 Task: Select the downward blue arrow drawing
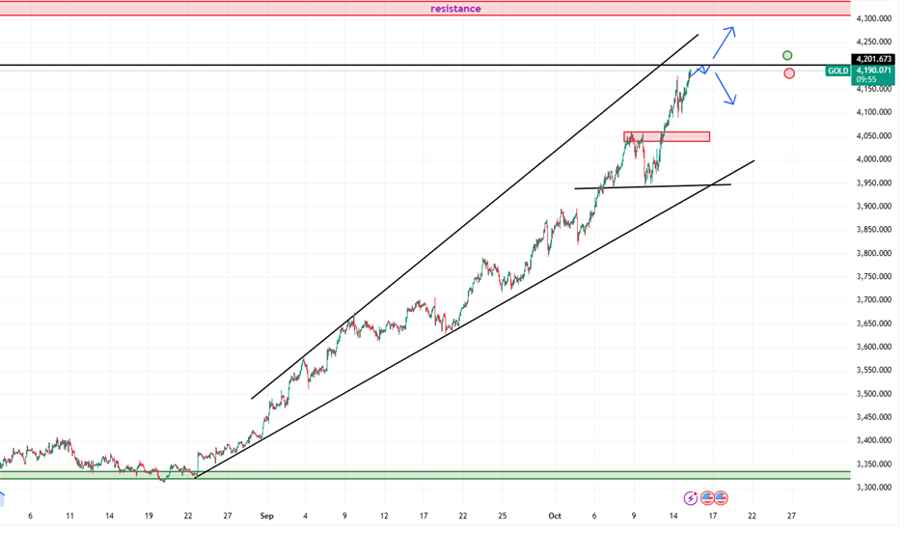(726, 92)
